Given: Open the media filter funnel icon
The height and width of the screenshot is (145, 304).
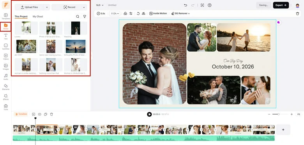Looking at the screenshot, I should pyautogui.click(x=85, y=17).
